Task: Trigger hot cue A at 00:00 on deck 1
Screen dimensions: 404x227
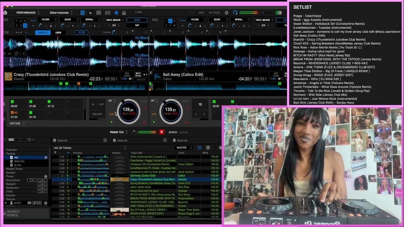Action: tap(19, 104)
